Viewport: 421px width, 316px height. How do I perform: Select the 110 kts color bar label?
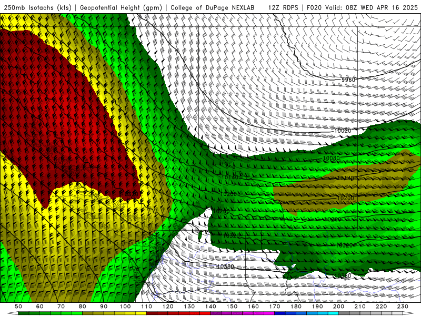(x=146, y=307)
